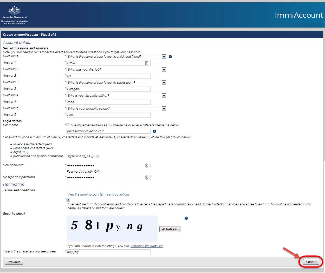Click help icon beside username email field
325x273 pixels.
pyautogui.click(x=154, y=131)
